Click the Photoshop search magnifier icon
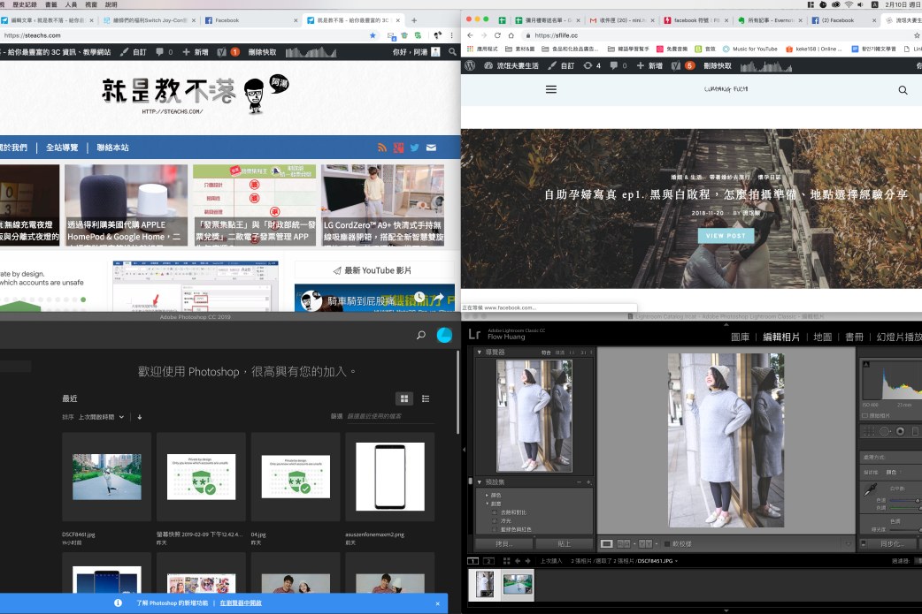 pos(421,335)
